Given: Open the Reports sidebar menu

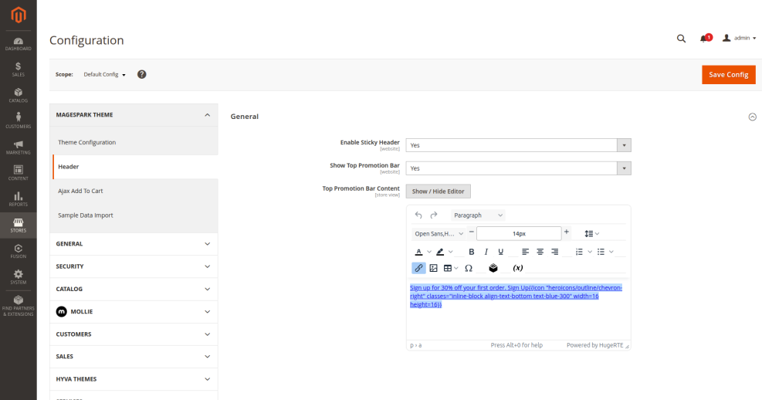Looking at the screenshot, I should [19, 199].
